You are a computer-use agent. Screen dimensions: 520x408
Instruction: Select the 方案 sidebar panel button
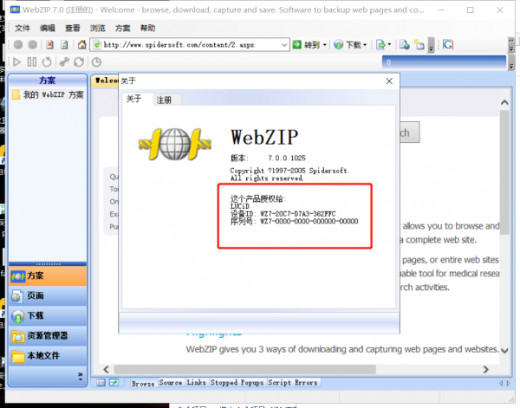(48, 275)
